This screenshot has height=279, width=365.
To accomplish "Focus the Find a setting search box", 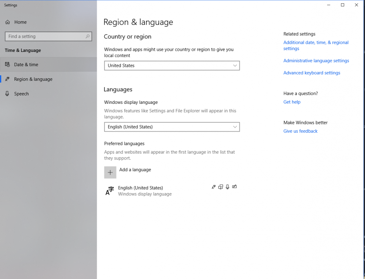I will coord(49,37).
